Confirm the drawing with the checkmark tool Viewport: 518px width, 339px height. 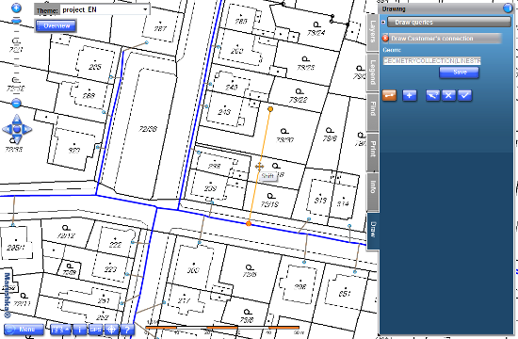pyautogui.click(x=464, y=95)
